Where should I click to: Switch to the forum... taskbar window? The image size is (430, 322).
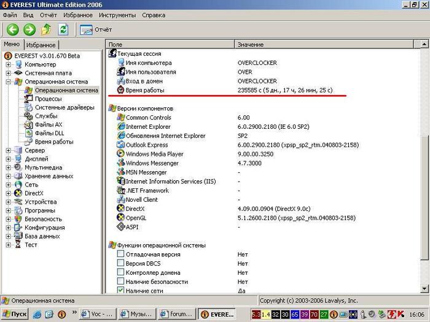click(177, 314)
